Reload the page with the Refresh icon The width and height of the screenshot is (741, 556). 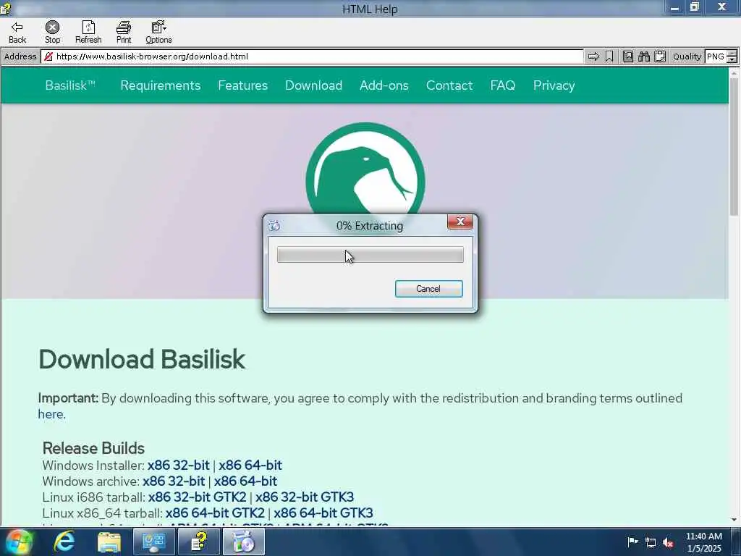pyautogui.click(x=88, y=33)
